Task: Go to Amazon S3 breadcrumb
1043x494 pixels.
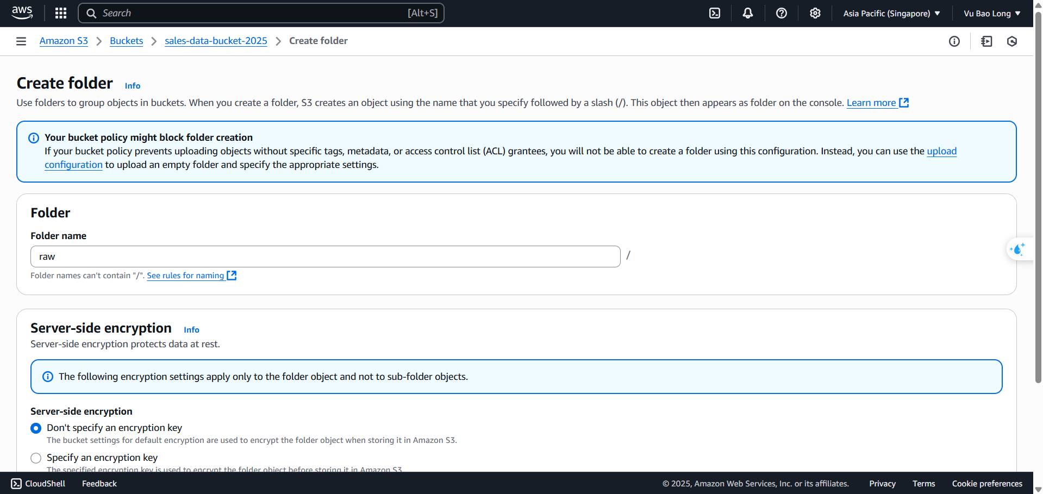Action: click(64, 41)
